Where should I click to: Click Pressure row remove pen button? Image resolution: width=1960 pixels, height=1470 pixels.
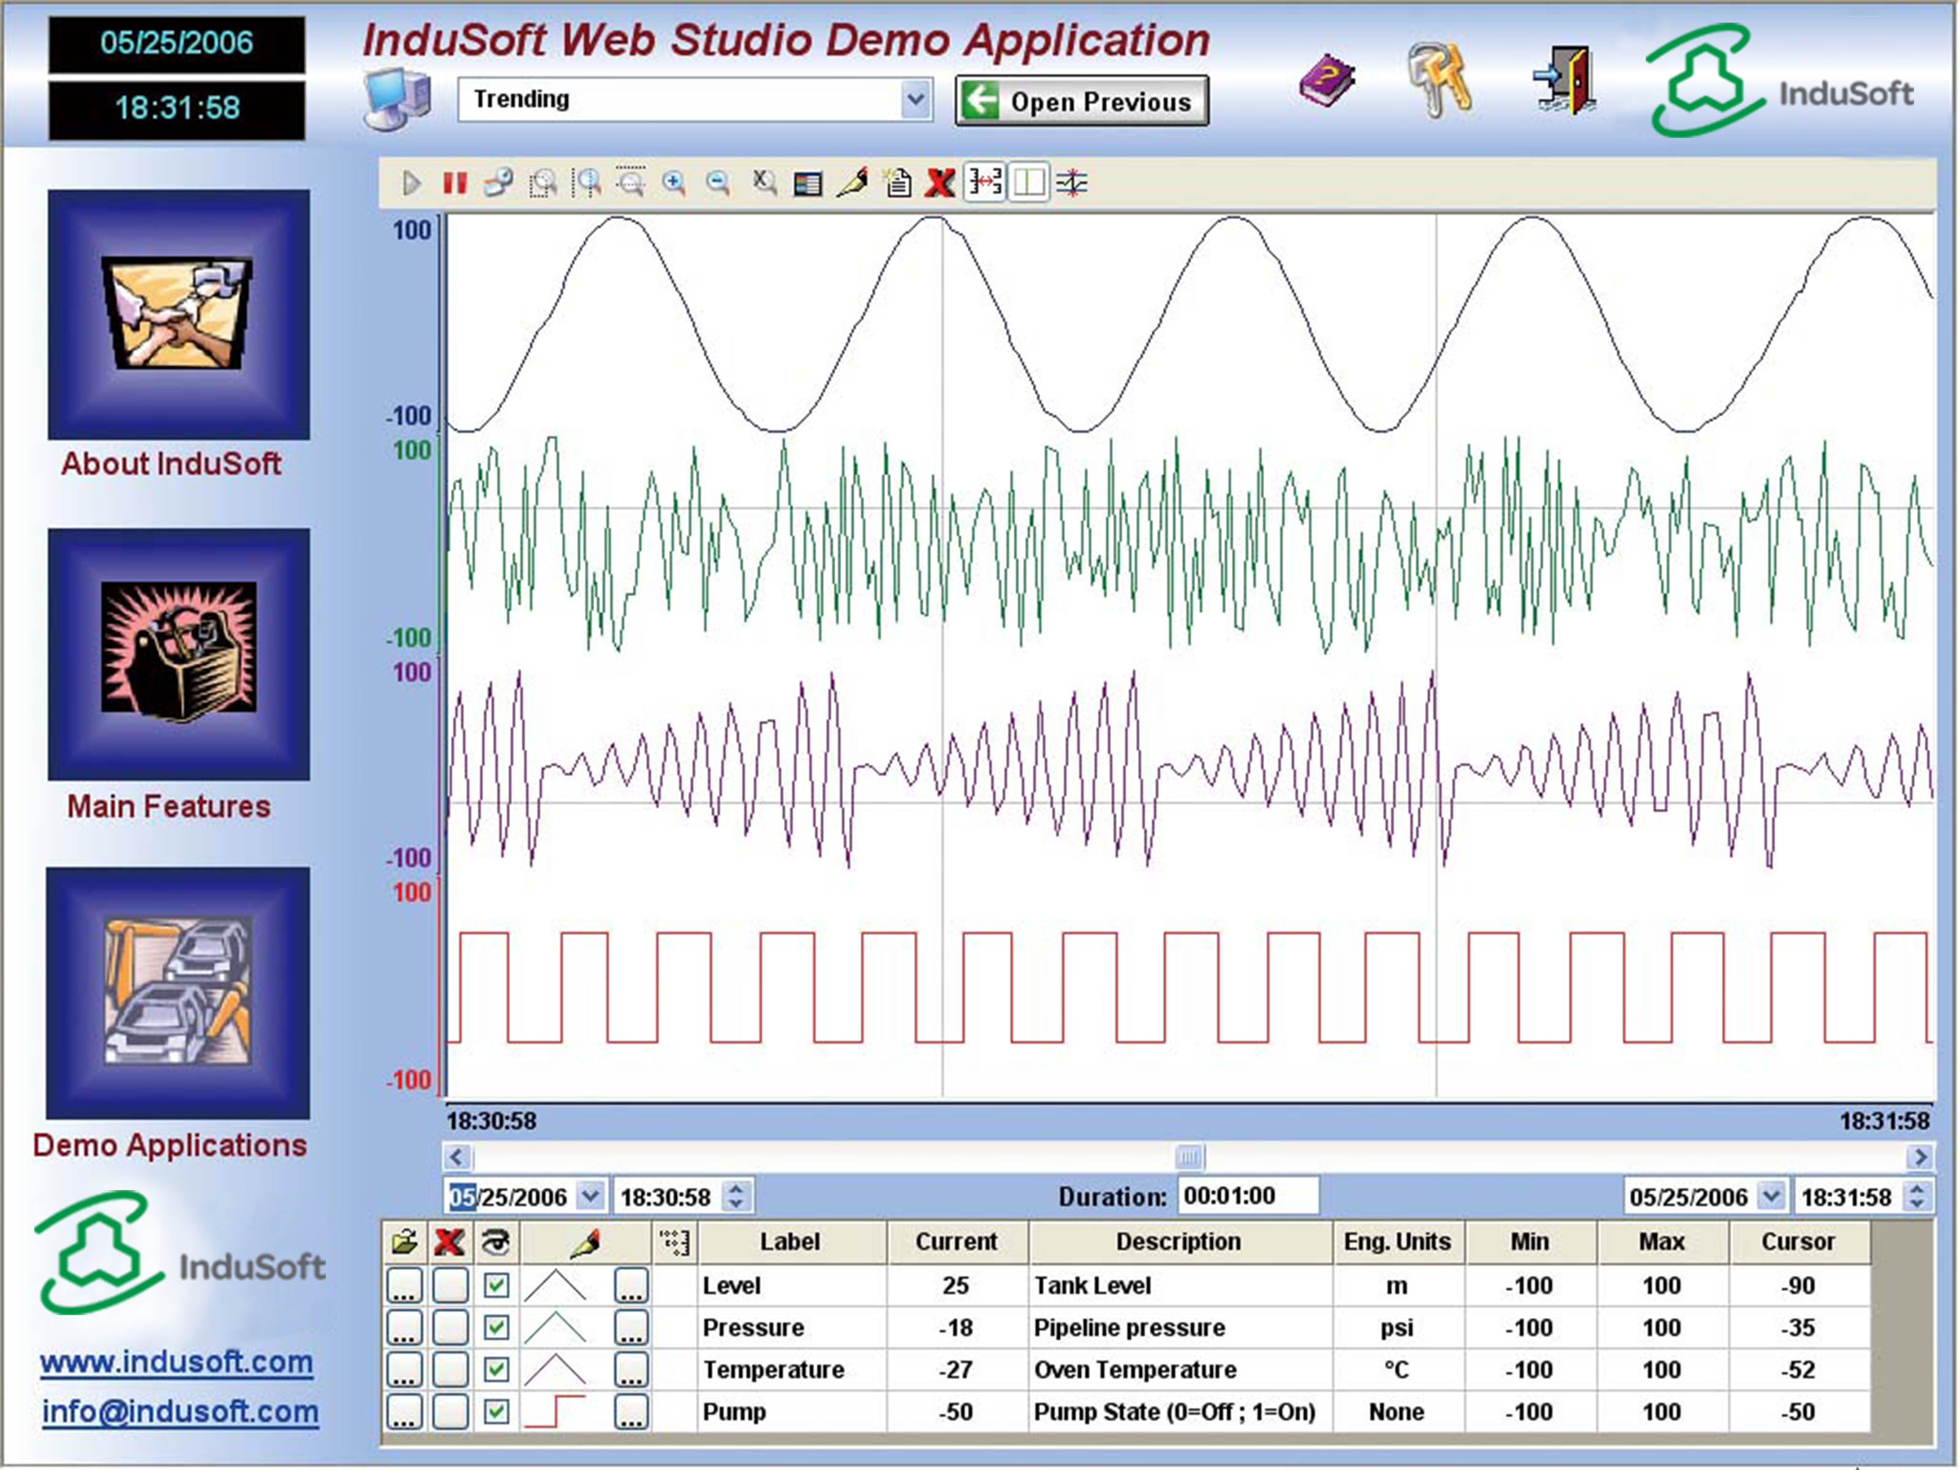click(450, 1327)
